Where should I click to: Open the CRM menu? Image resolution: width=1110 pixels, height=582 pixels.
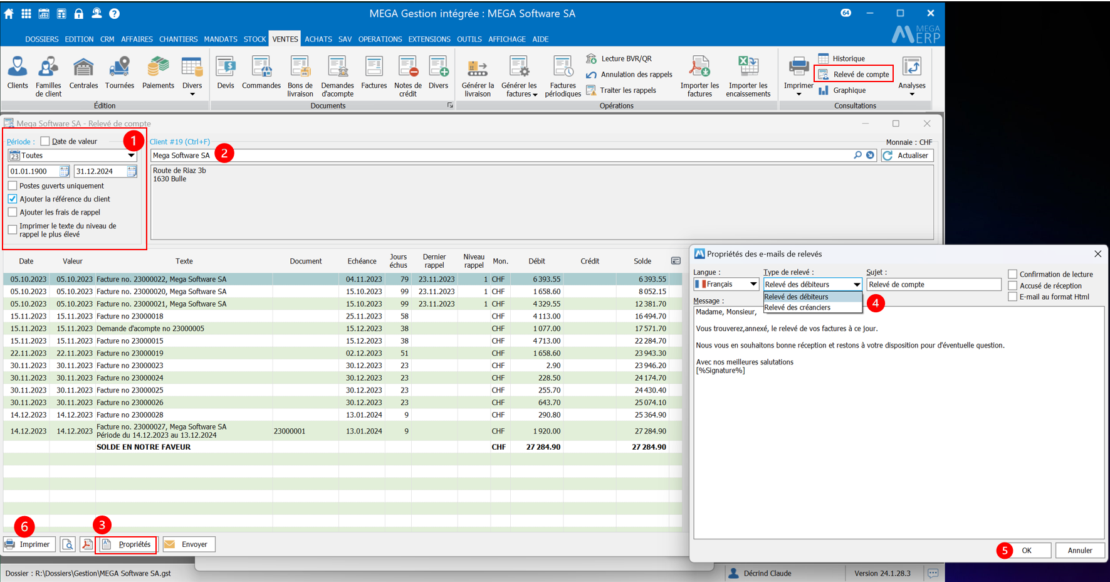[x=107, y=39]
